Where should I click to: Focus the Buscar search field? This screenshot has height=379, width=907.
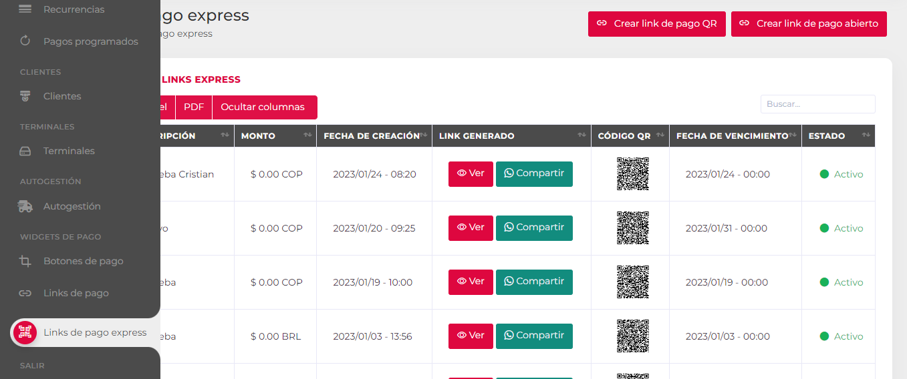(x=817, y=104)
